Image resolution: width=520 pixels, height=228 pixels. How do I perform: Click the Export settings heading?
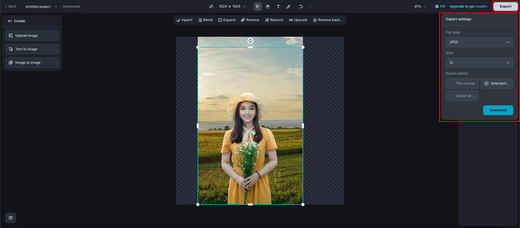(x=459, y=19)
